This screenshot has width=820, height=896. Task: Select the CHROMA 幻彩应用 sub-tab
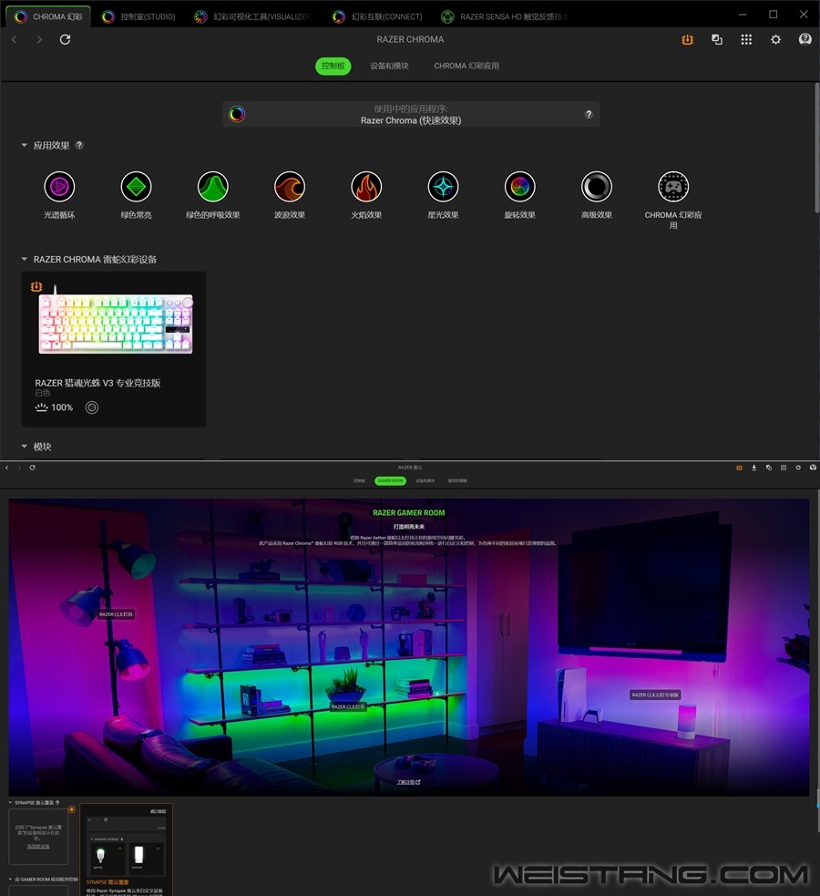coord(466,66)
